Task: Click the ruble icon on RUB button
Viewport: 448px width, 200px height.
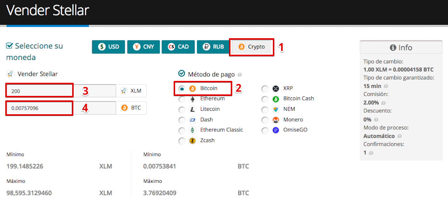Action: (206, 47)
